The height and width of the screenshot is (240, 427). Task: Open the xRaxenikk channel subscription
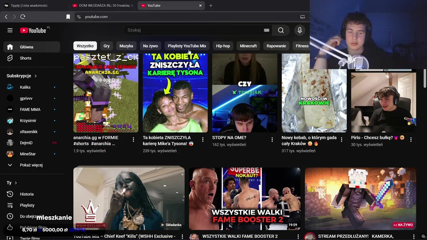pos(32,132)
